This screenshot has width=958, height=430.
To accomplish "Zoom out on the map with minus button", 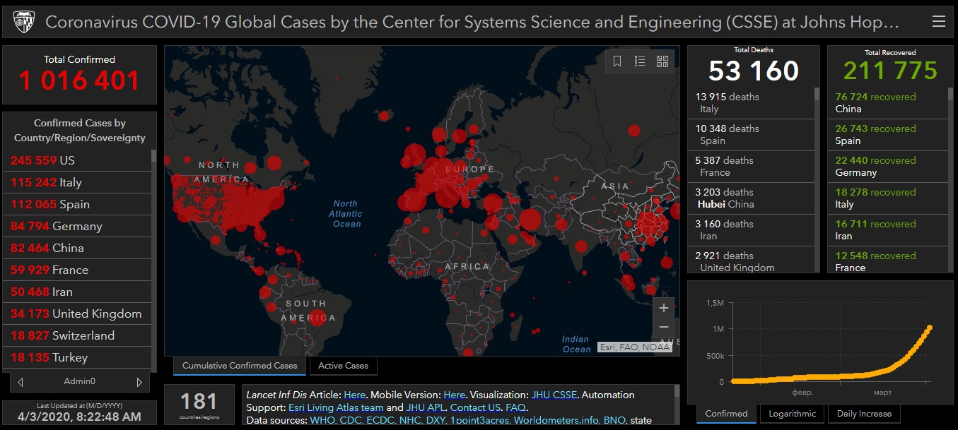I will click(x=663, y=328).
